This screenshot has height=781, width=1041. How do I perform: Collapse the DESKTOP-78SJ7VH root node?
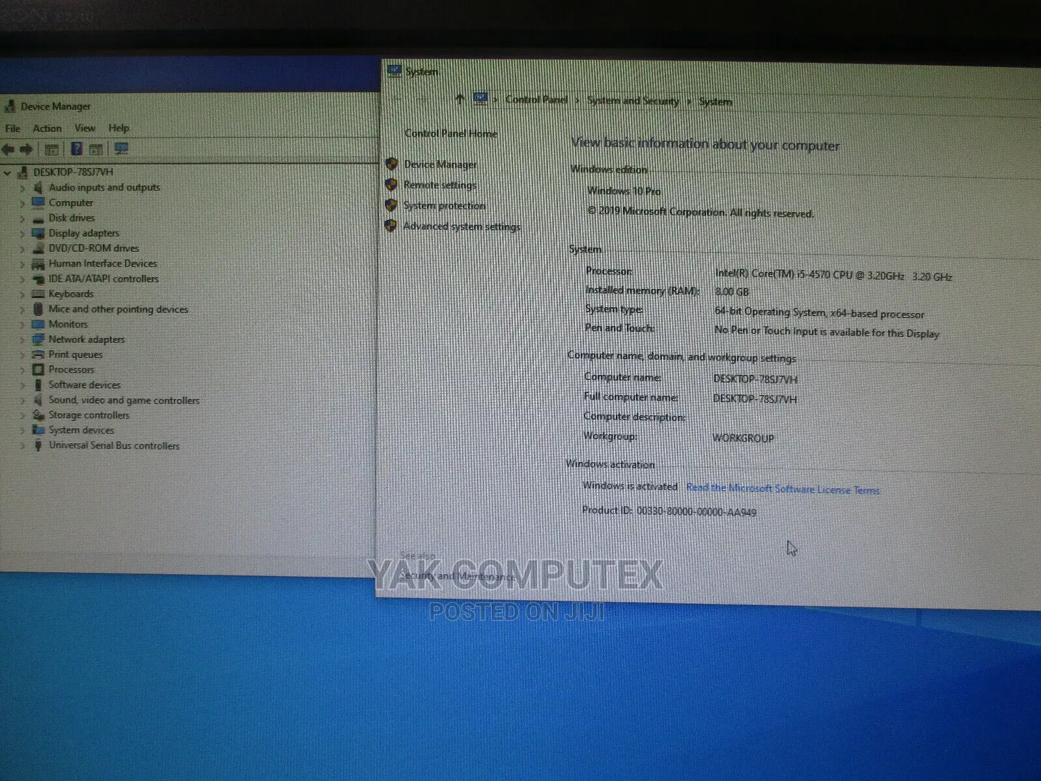[x=7, y=172]
